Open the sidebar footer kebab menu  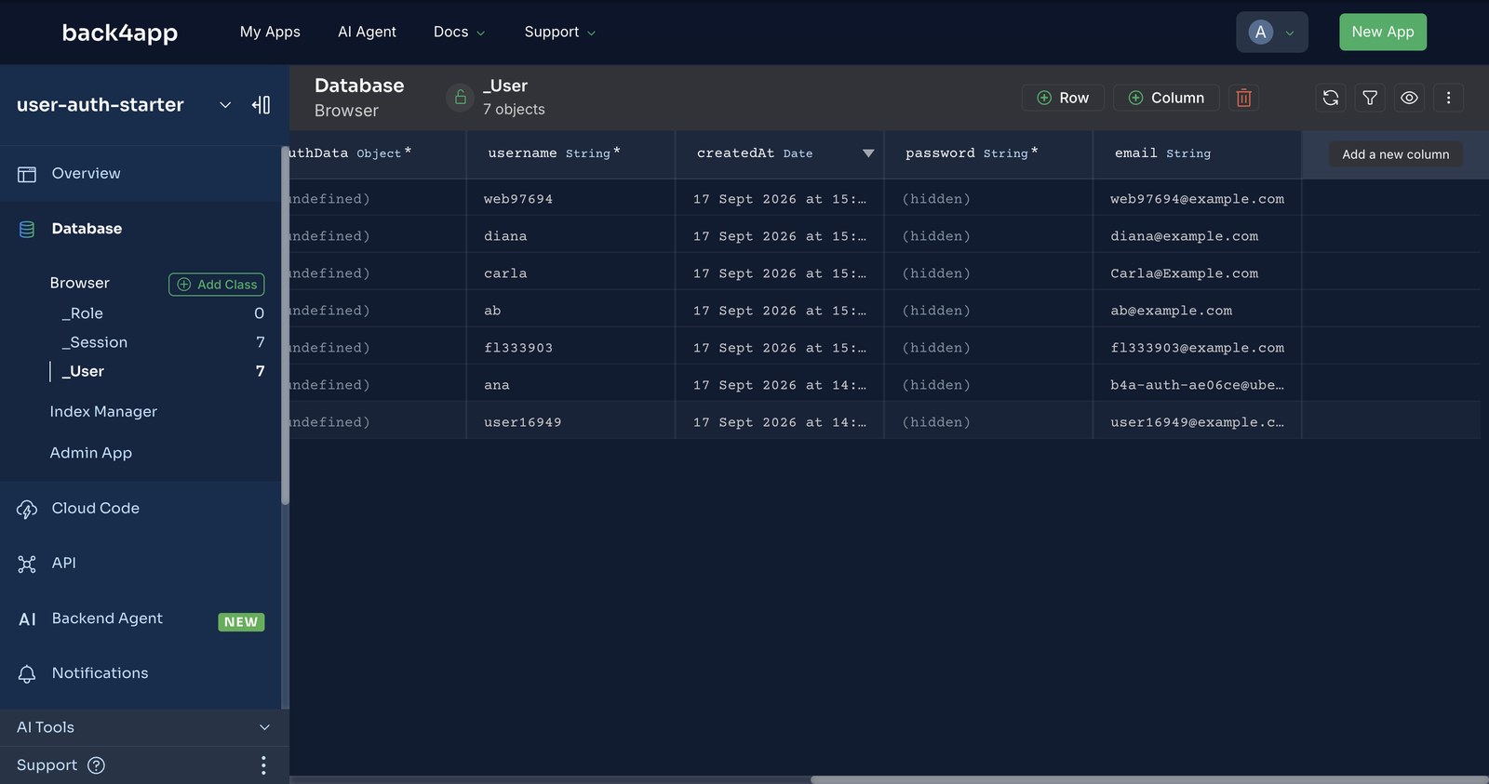(263, 765)
